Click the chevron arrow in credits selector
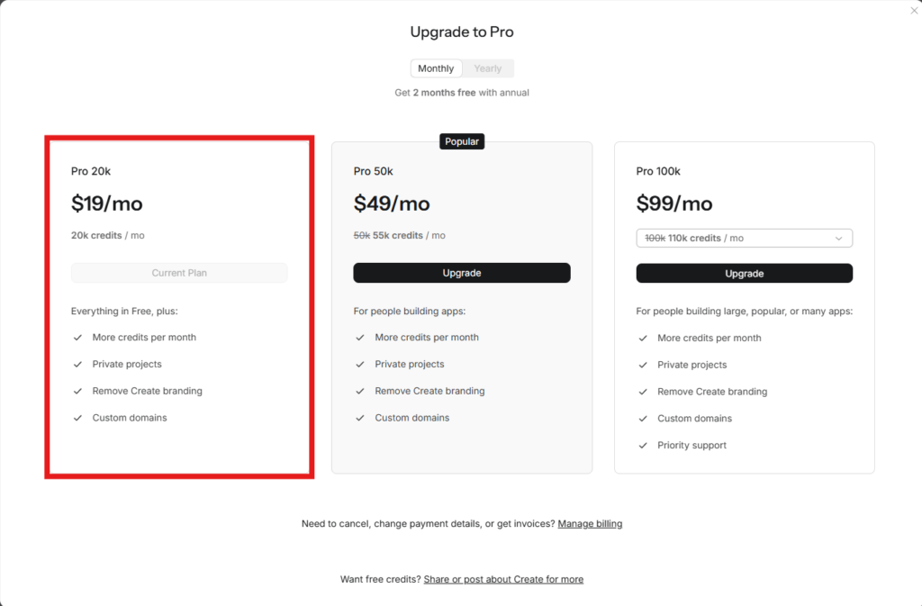This screenshot has height=606, width=922. [x=838, y=238]
